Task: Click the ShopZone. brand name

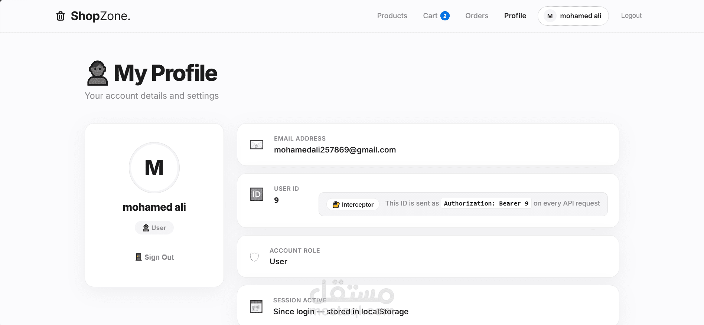Action: (101, 16)
